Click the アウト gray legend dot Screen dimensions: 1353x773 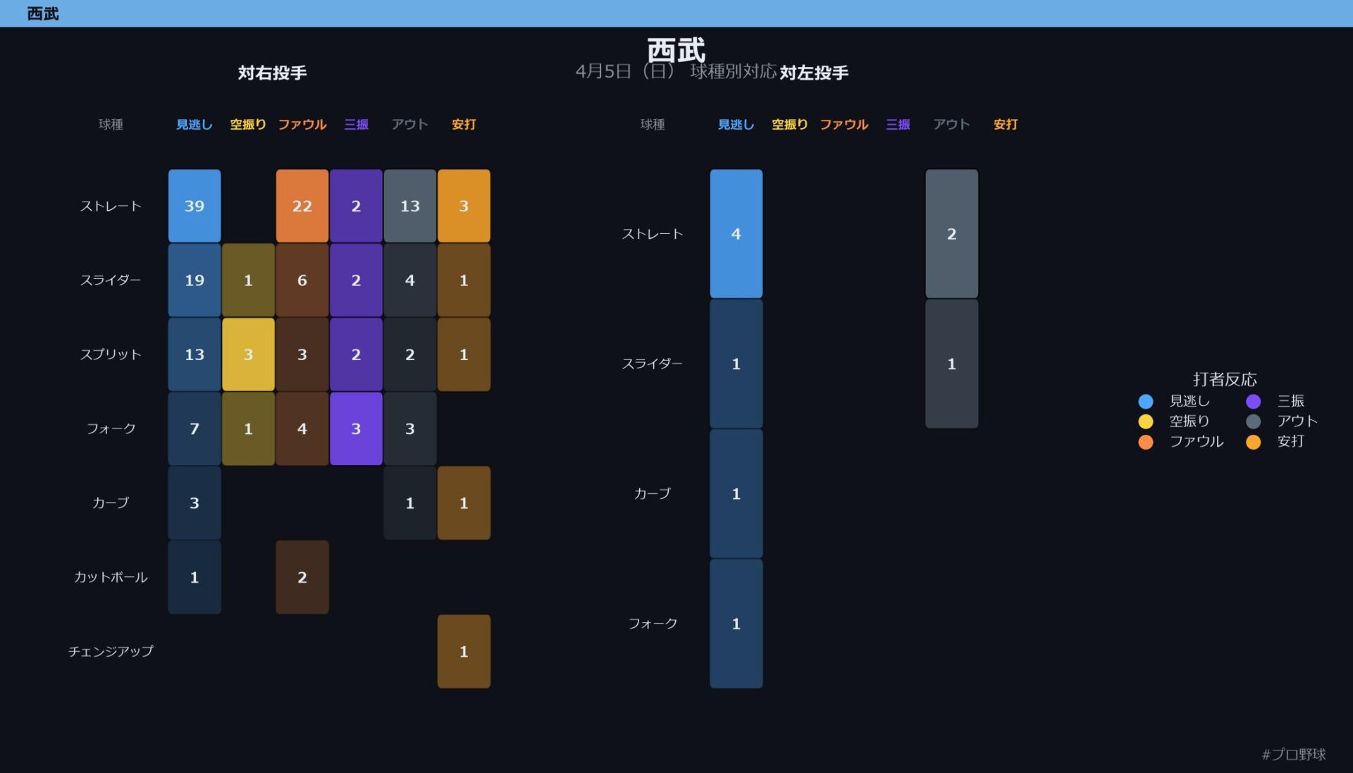click(x=1253, y=421)
